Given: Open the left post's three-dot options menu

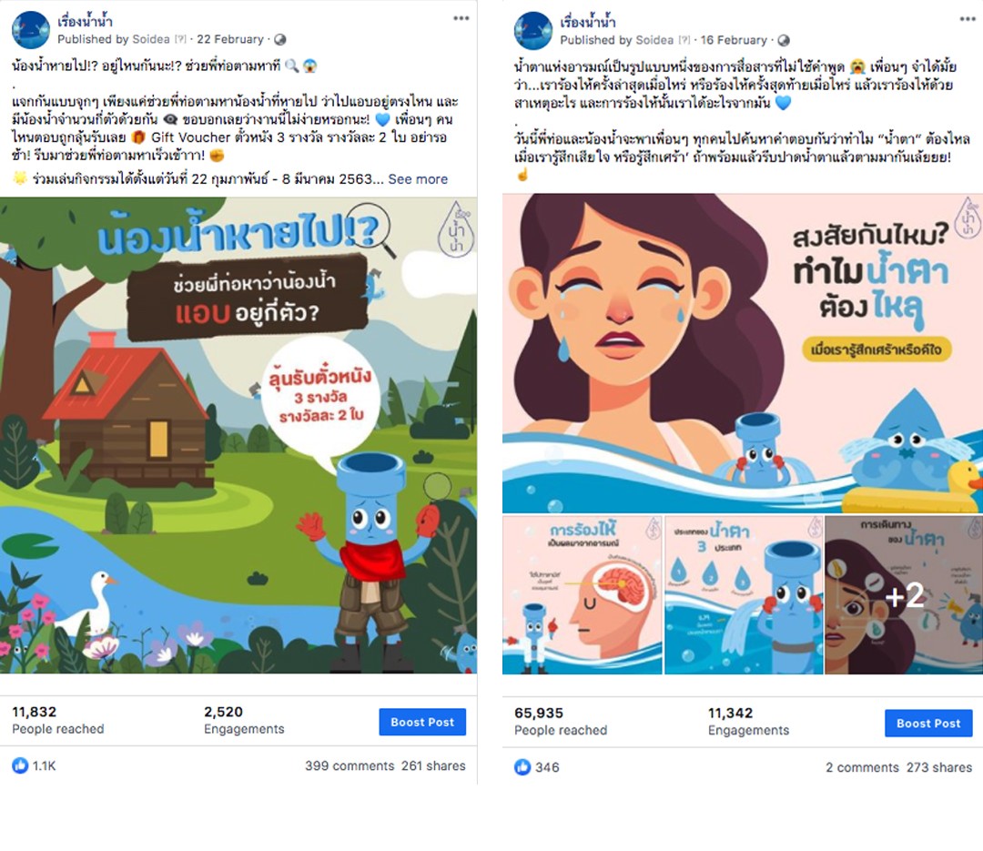Looking at the screenshot, I should click(x=461, y=18).
